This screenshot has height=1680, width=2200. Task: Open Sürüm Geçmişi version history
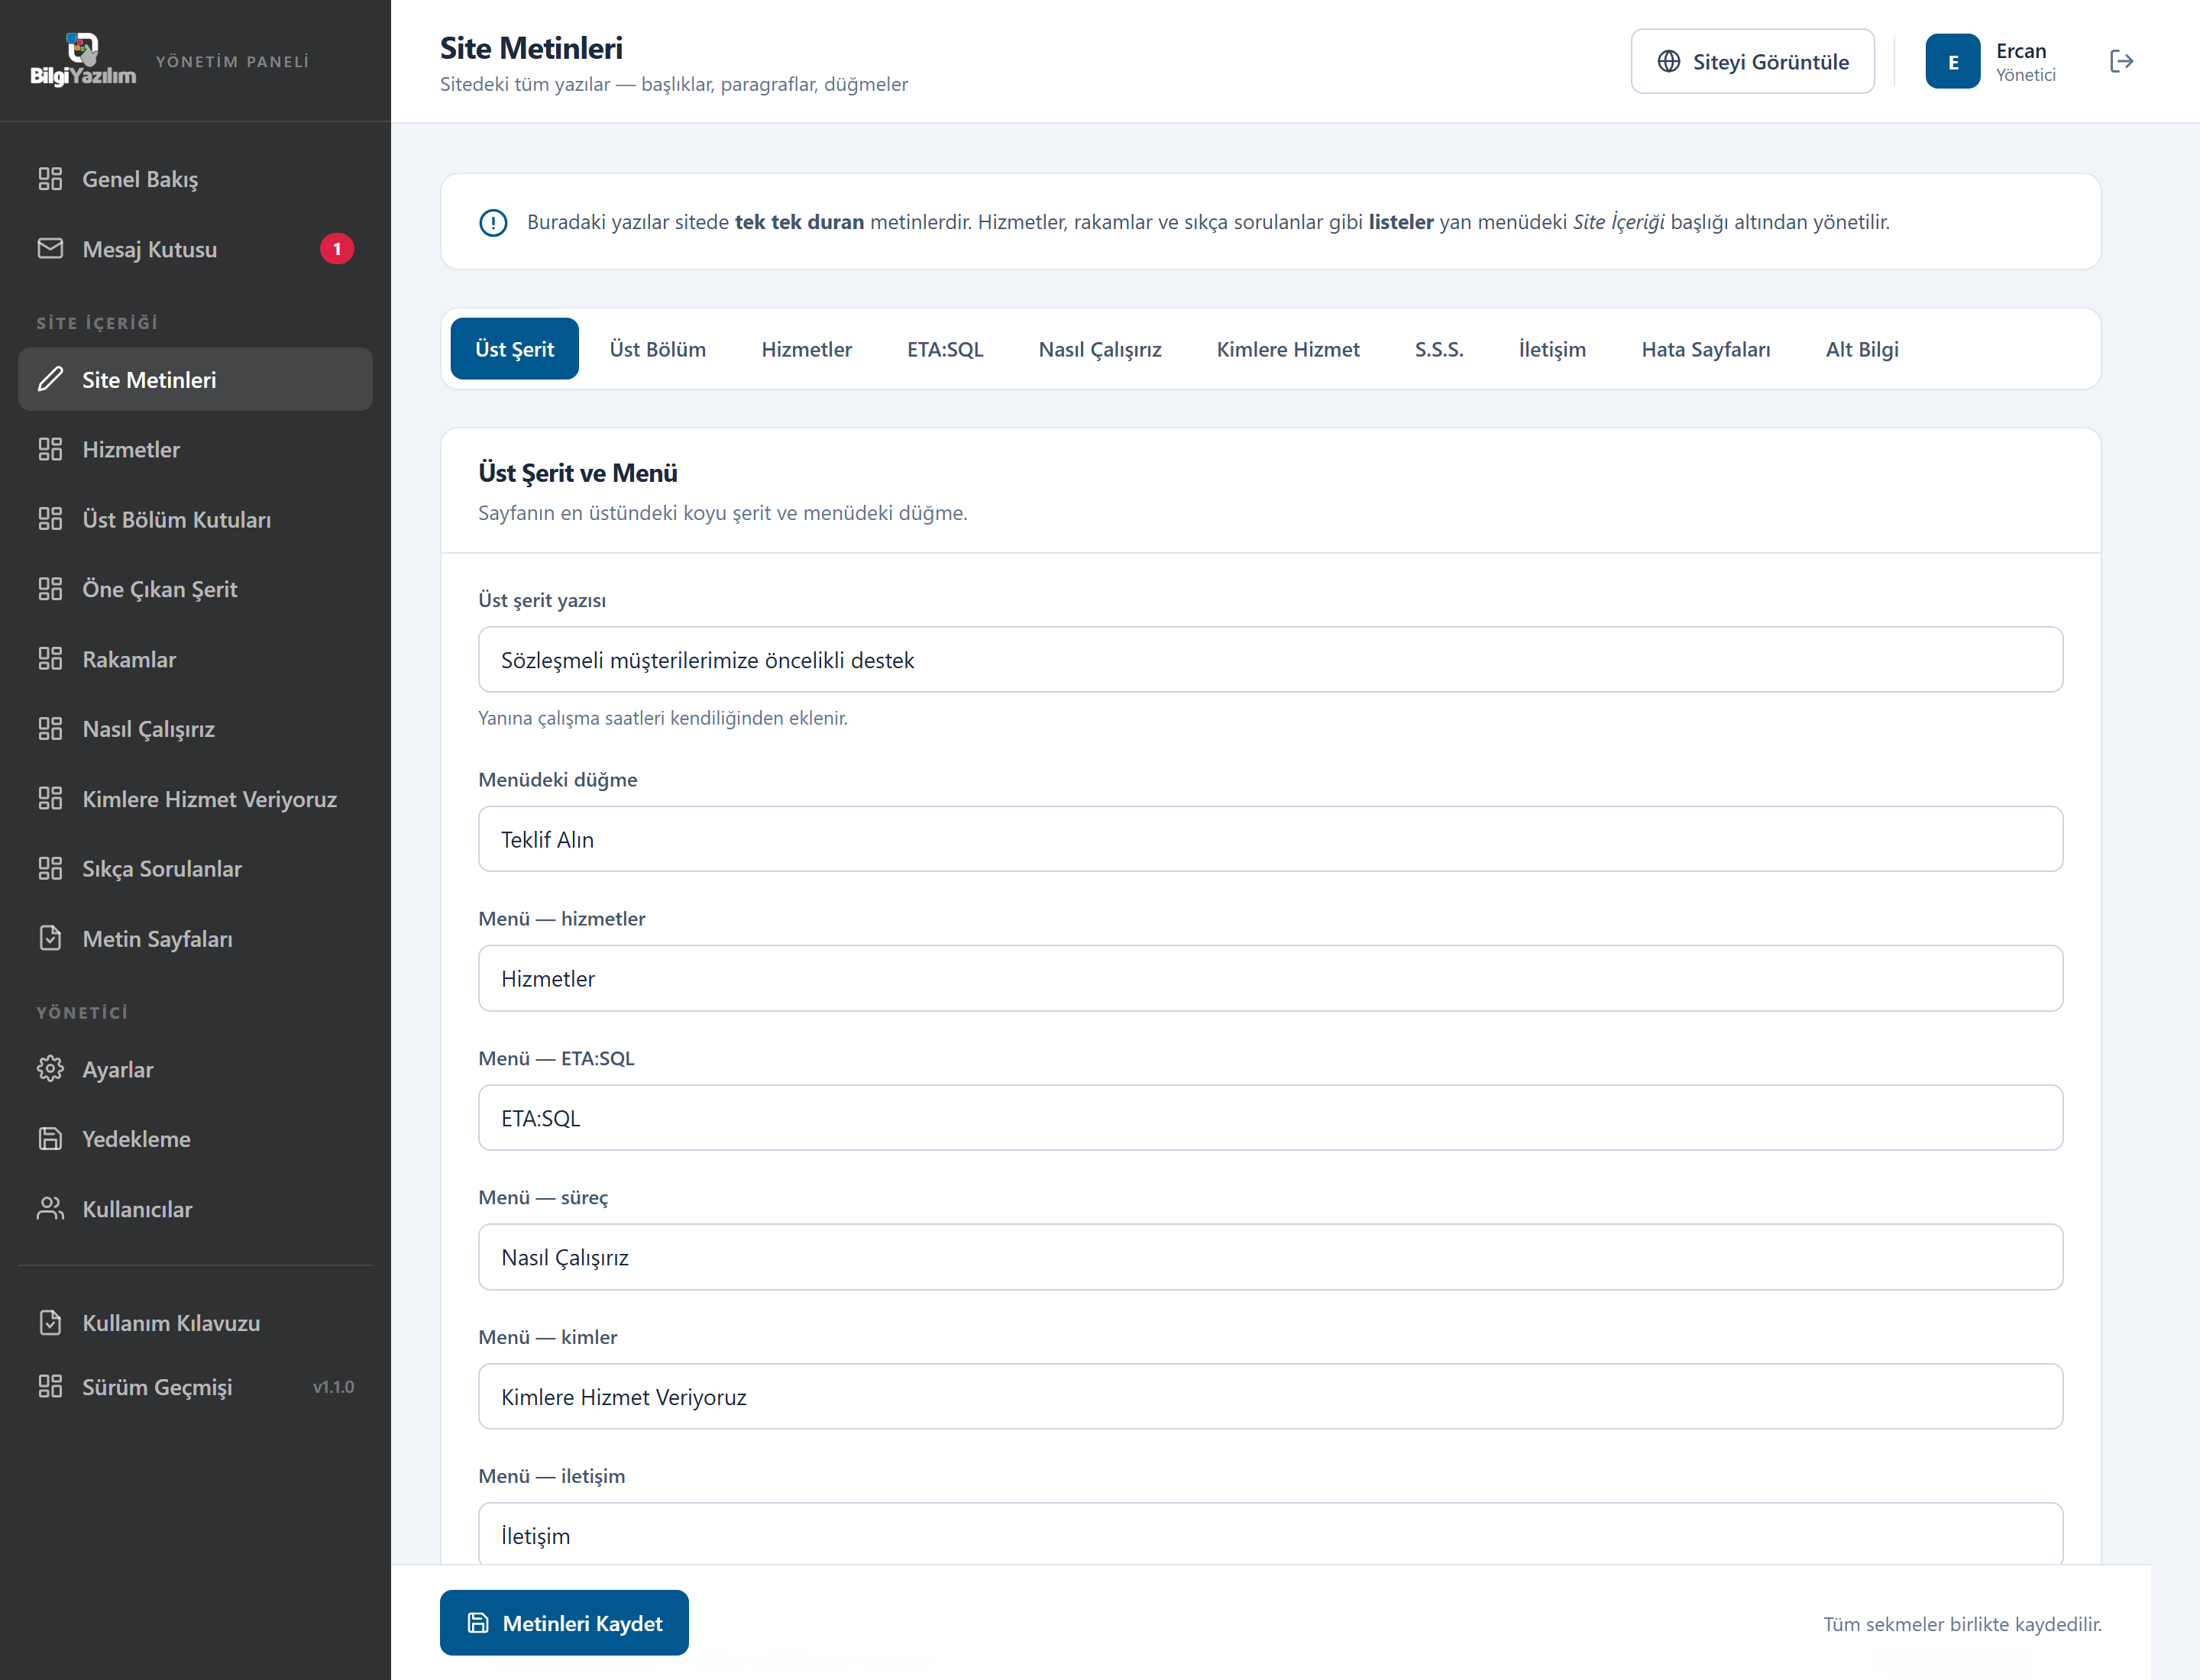coord(195,1387)
